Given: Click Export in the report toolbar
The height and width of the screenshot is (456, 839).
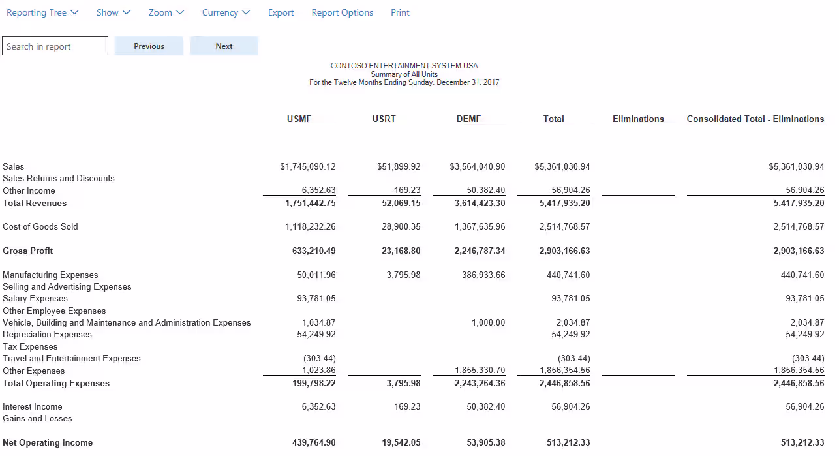Looking at the screenshot, I should coord(281,12).
